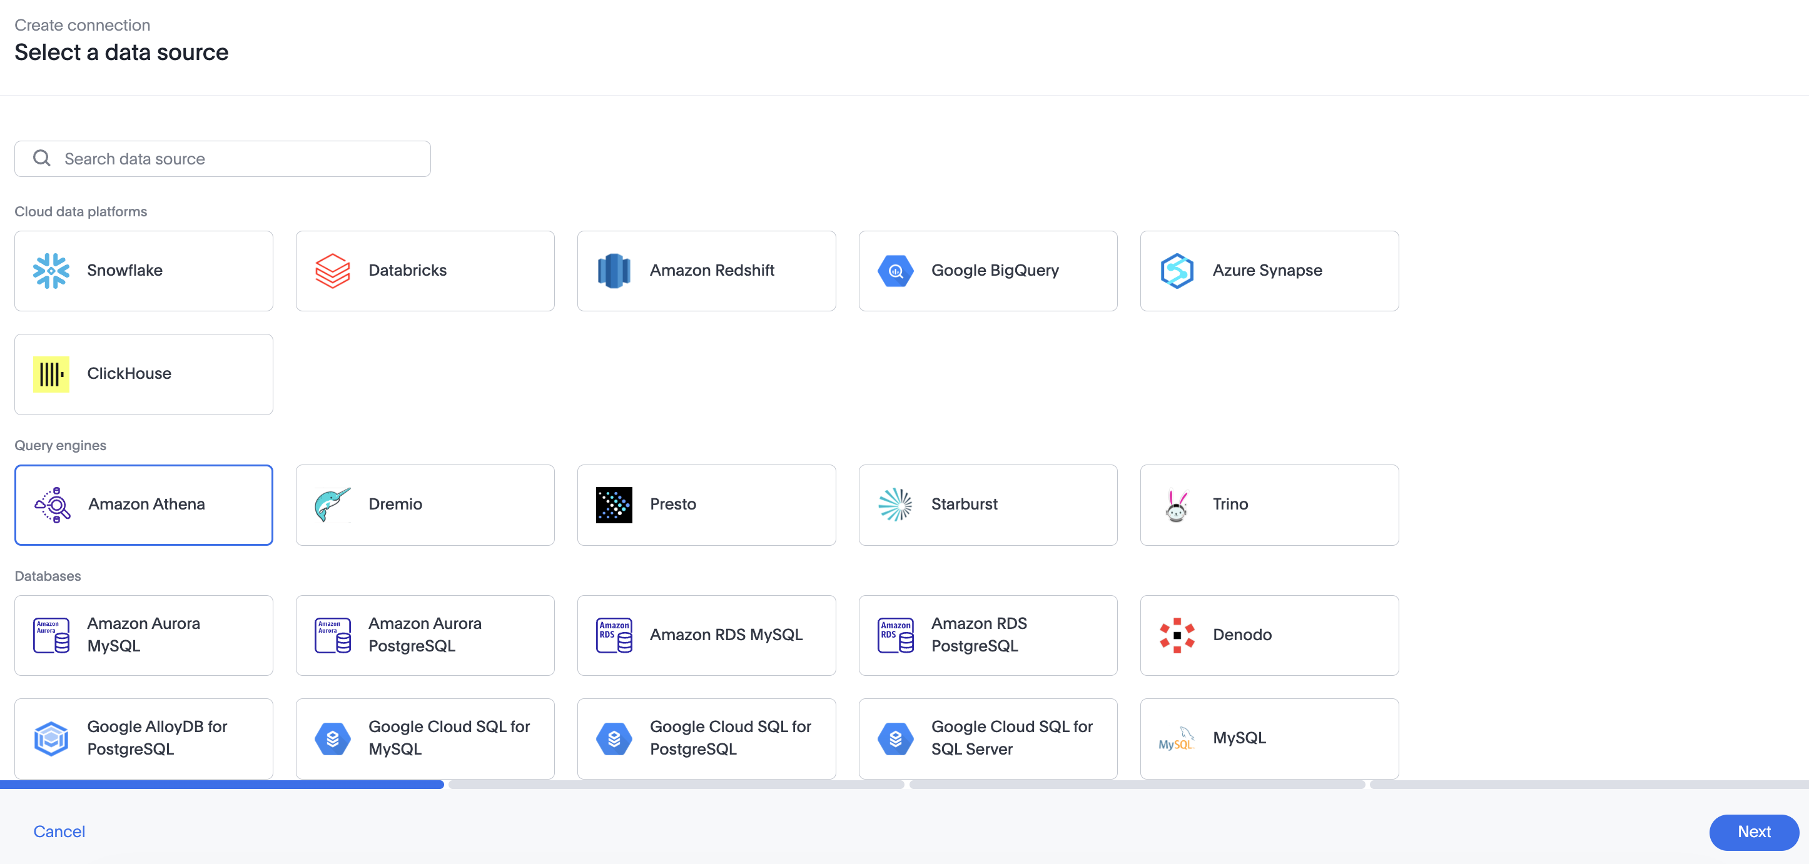The height and width of the screenshot is (864, 1809).
Task: Select the Presto query engine
Action: pyautogui.click(x=706, y=504)
